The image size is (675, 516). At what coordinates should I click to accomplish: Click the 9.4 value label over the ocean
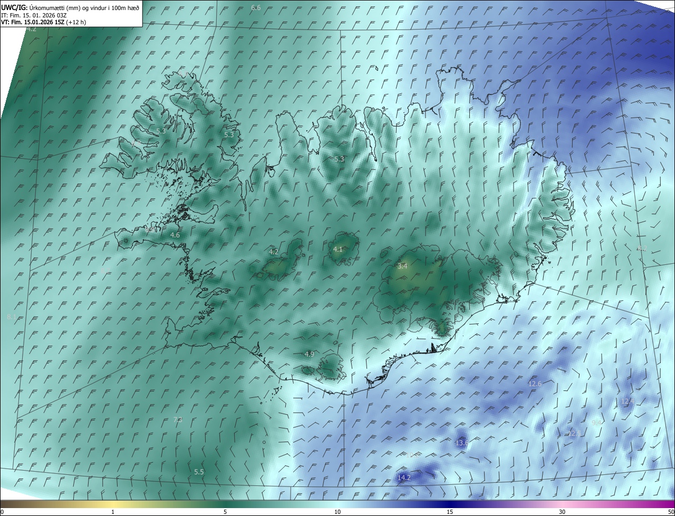pyautogui.click(x=596, y=423)
